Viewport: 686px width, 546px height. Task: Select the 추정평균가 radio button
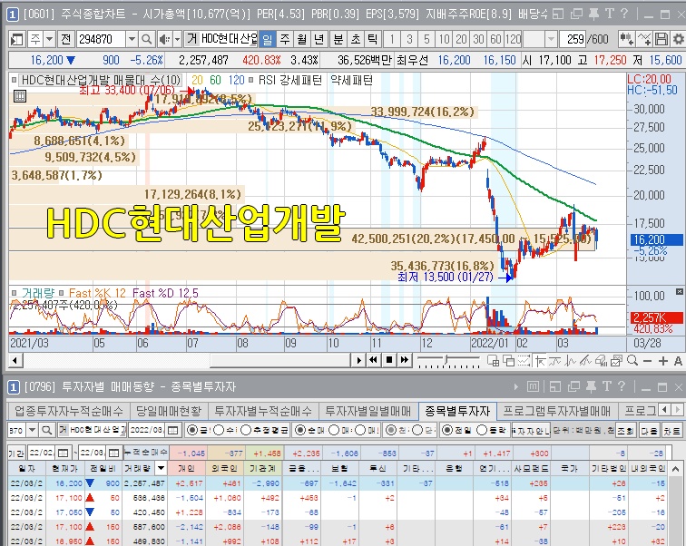[x=245, y=430]
